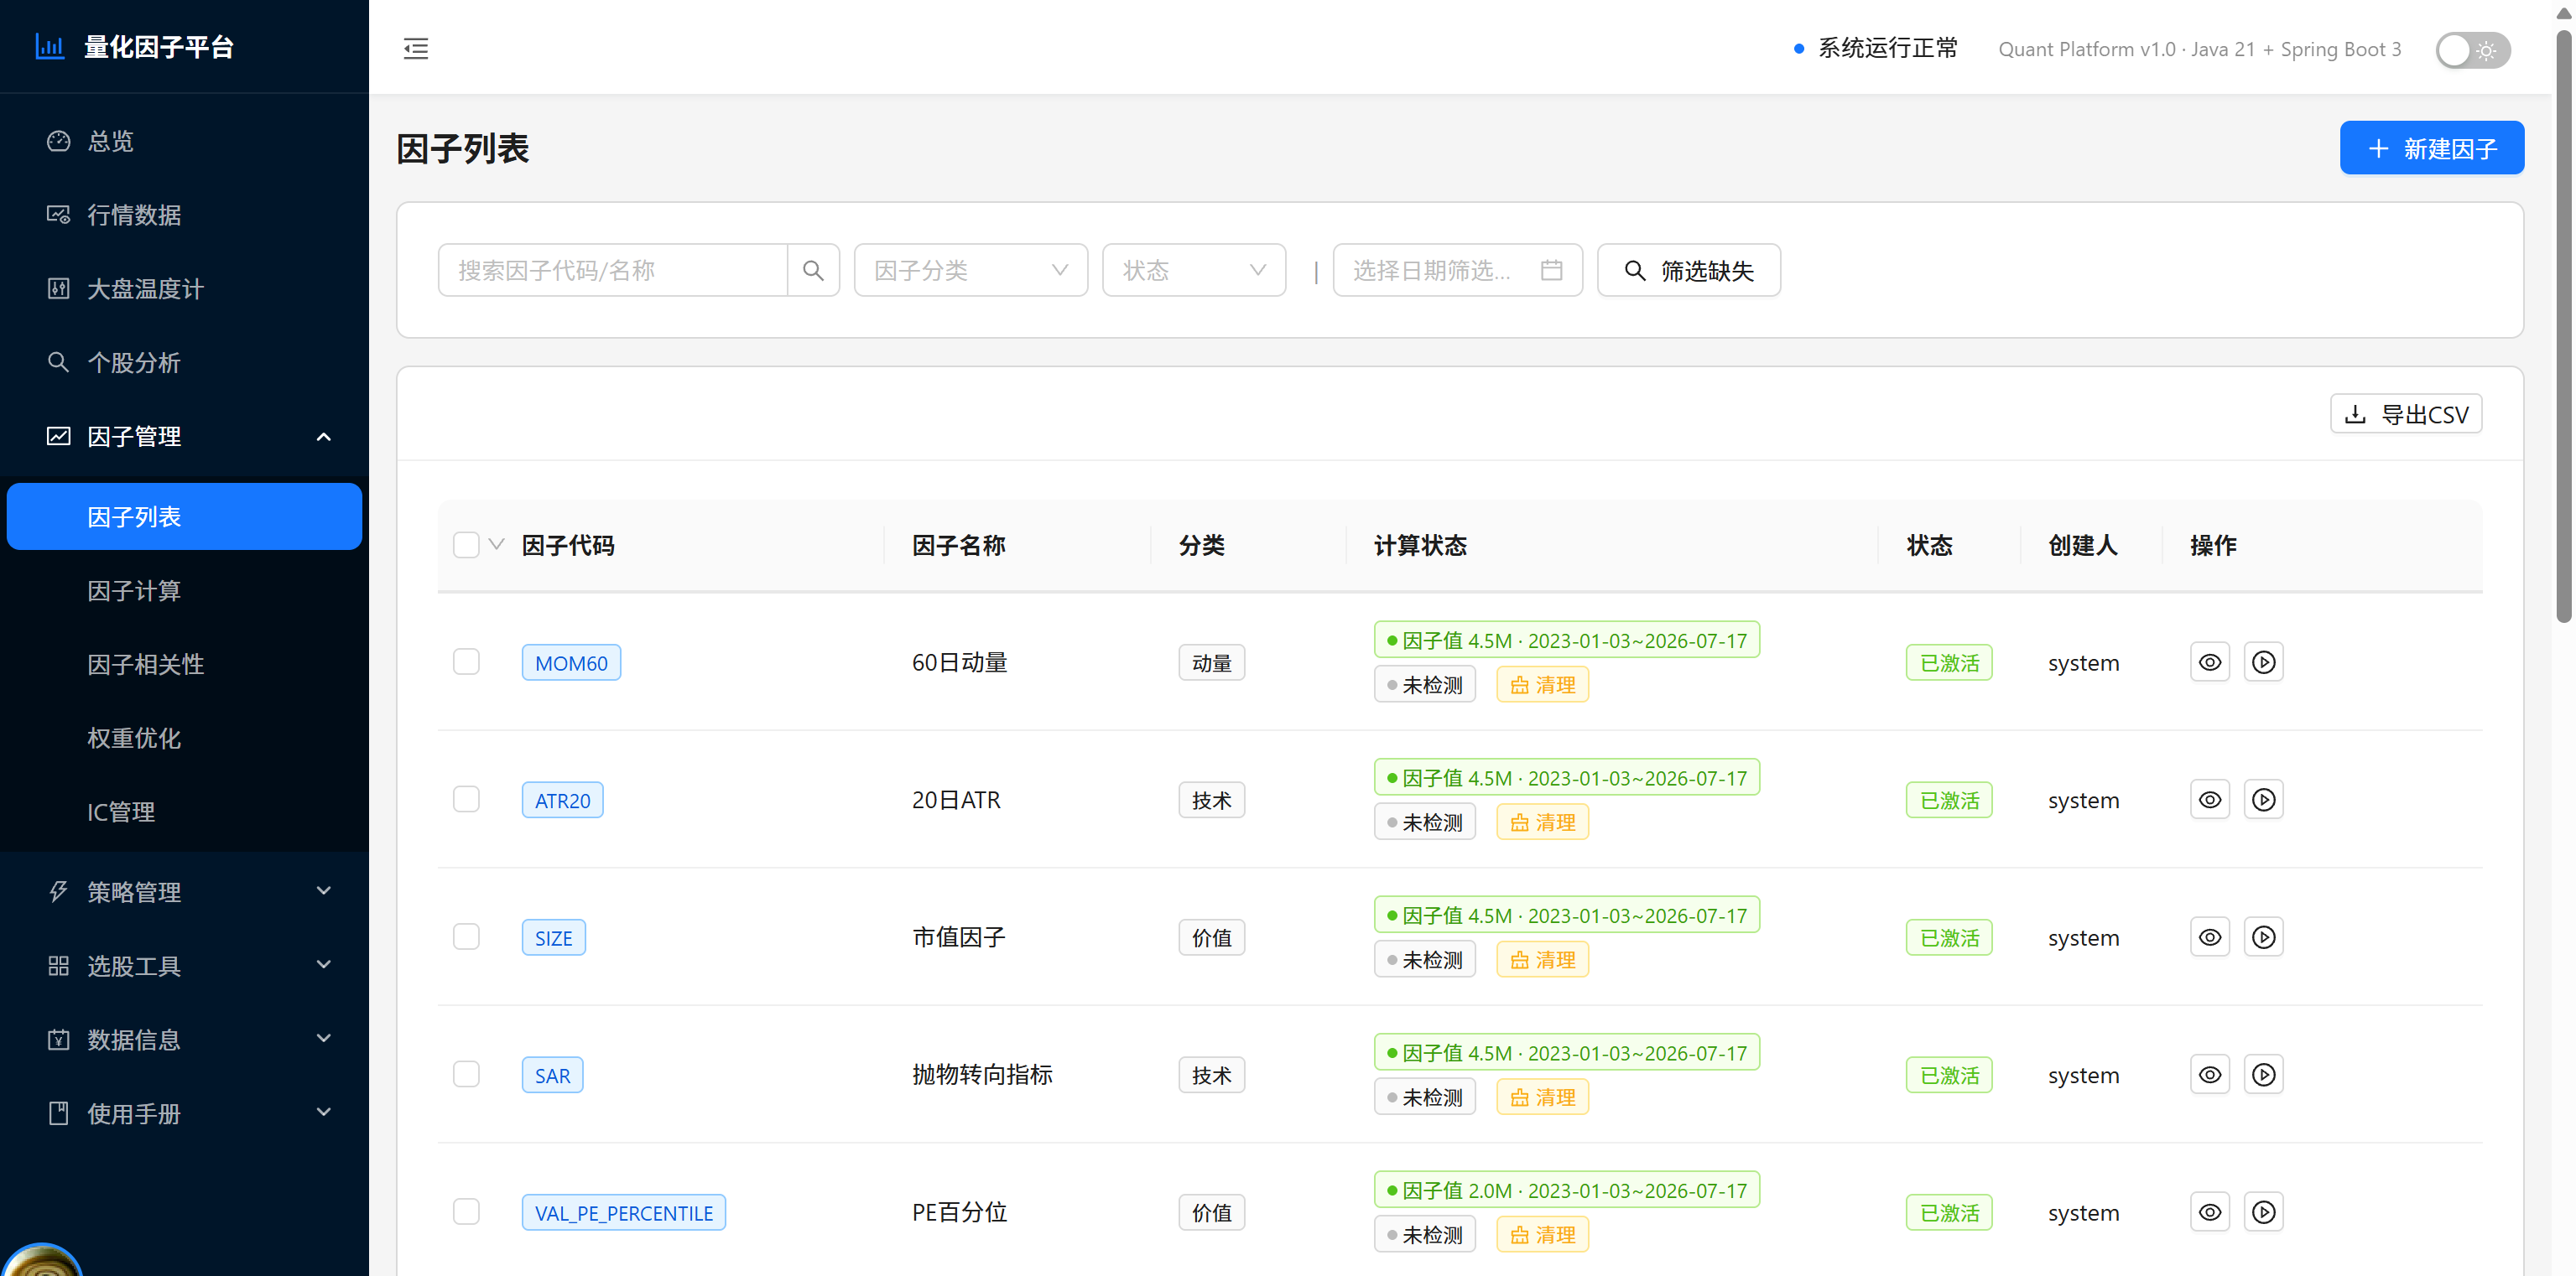
Task: Run calculation for VAL_PE_PERCENTILE via play icon
Action: [2264, 1211]
